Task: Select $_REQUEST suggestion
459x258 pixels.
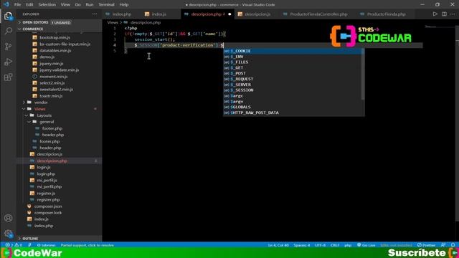Action: point(293,79)
